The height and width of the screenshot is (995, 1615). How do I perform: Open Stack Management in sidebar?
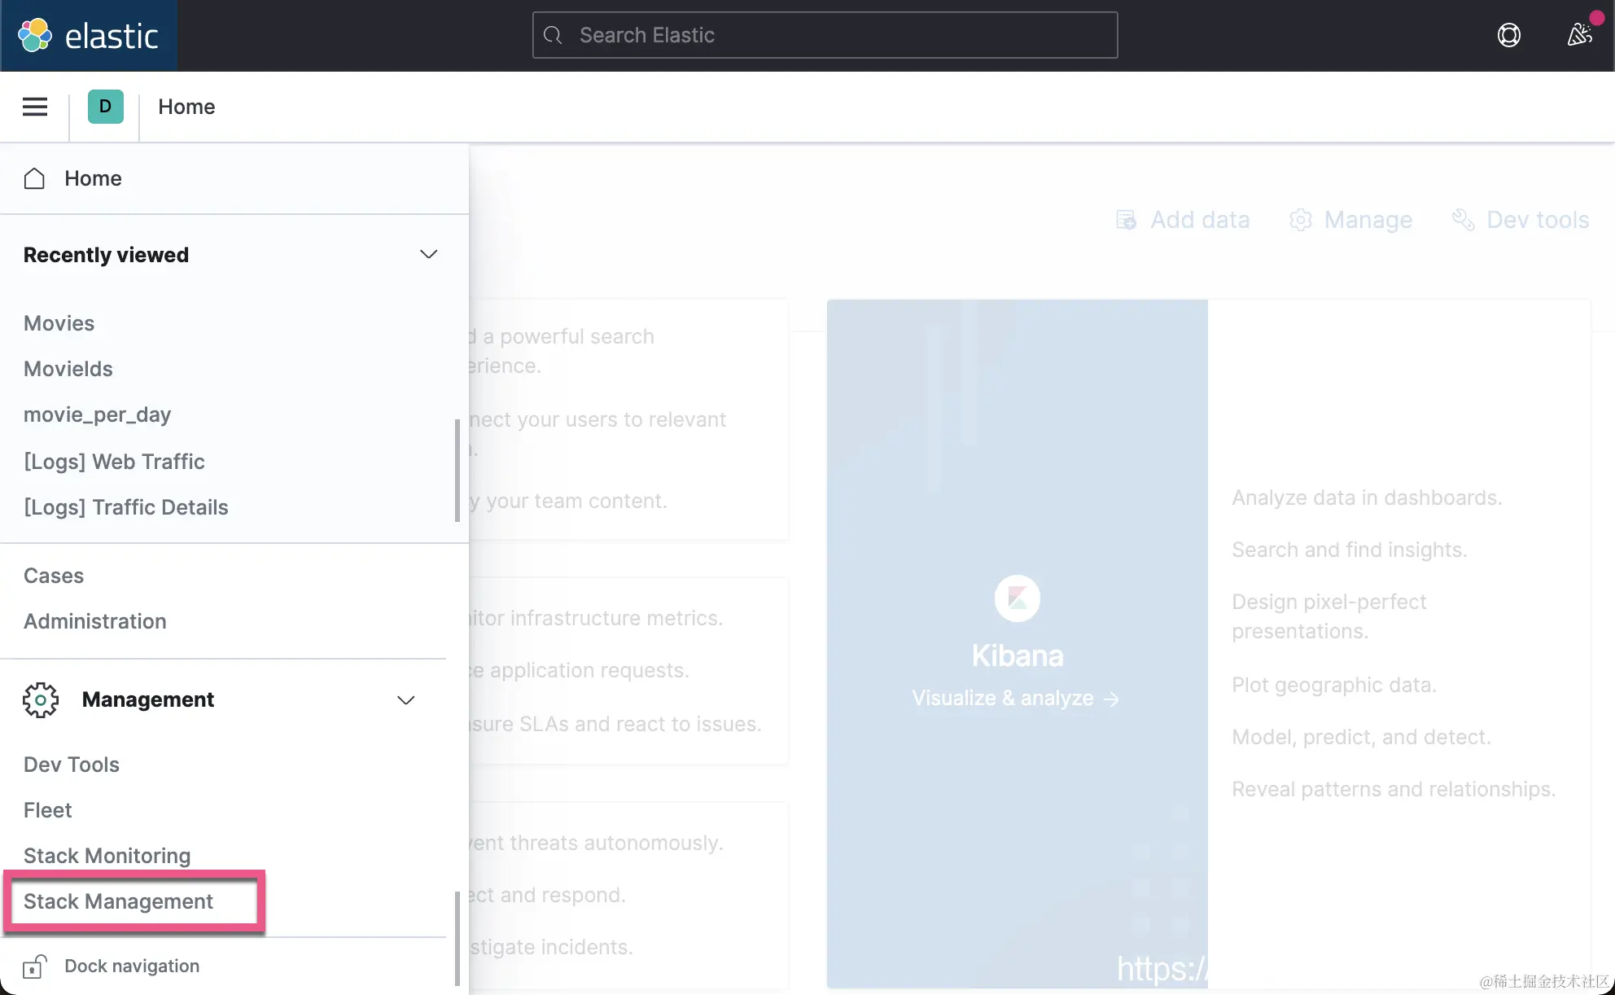pos(118,901)
